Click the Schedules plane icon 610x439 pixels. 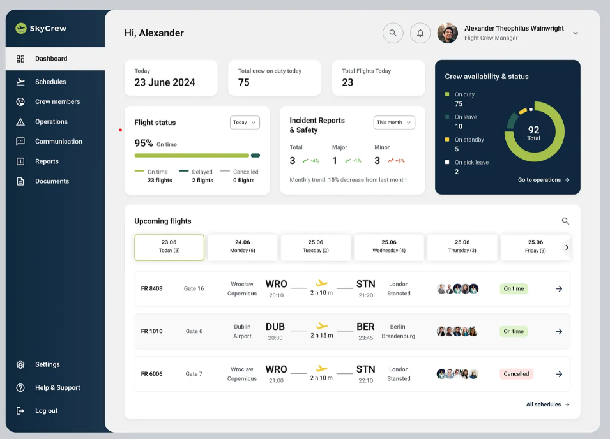[x=20, y=82]
